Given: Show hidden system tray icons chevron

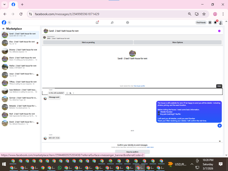Looking at the screenshot, I should point(192,164).
